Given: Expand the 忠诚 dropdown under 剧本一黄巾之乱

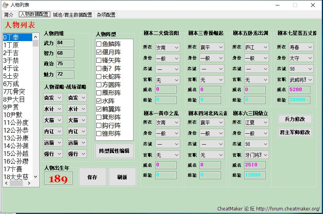Looking at the screenshot, I should [x=167, y=144].
